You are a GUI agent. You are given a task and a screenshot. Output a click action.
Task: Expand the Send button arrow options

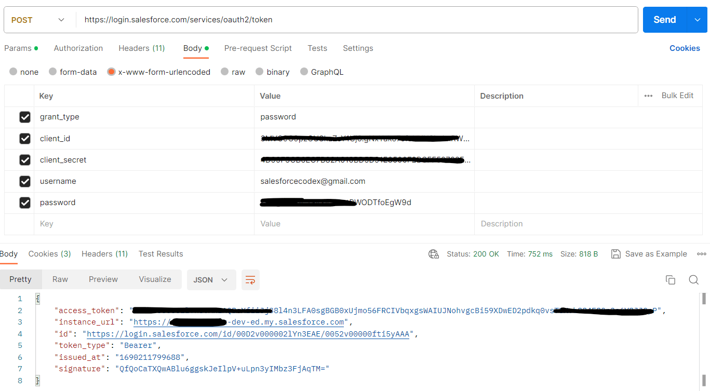tap(697, 20)
